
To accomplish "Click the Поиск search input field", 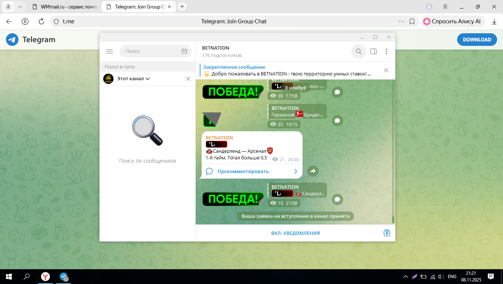I will click(155, 51).
